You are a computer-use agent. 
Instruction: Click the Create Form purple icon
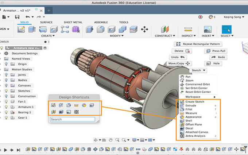(x=76, y=29)
